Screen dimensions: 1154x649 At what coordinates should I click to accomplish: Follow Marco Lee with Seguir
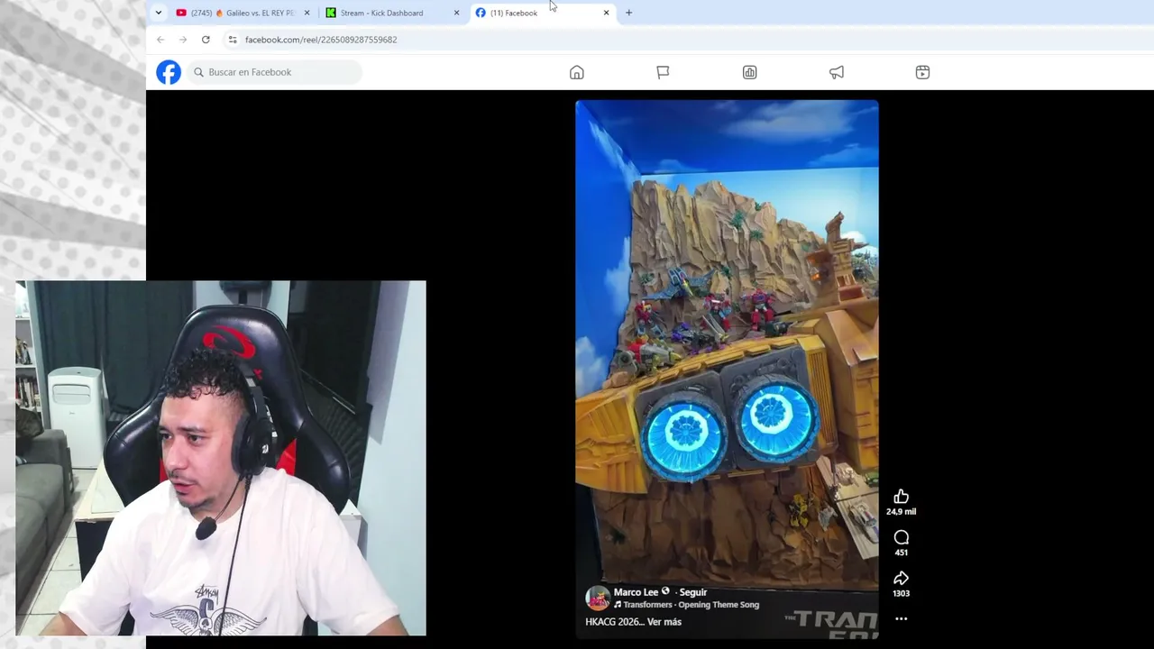point(693,592)
